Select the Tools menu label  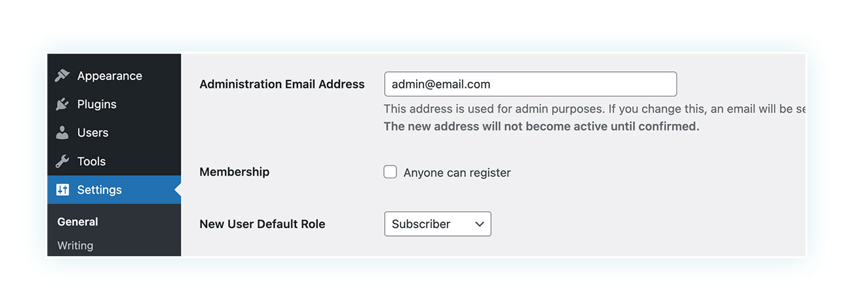91,161
